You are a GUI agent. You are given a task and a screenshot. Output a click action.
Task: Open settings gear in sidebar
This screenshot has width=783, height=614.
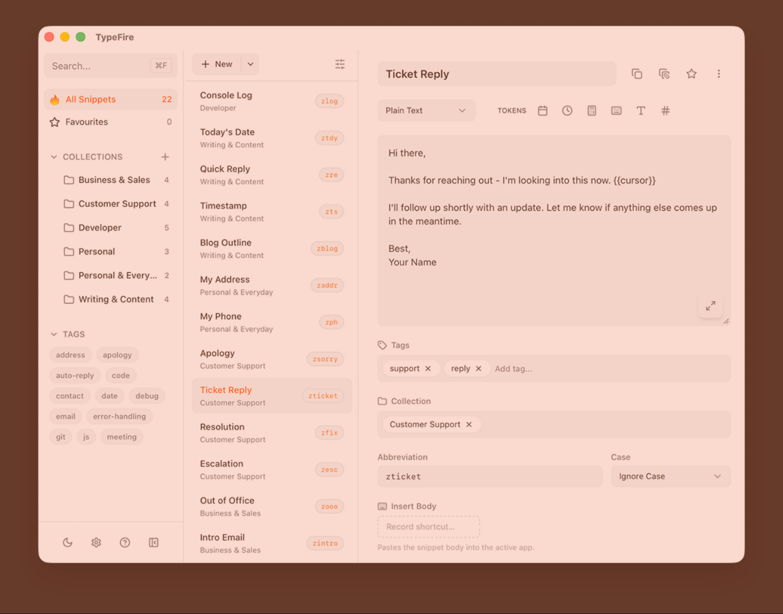(96, 542)
